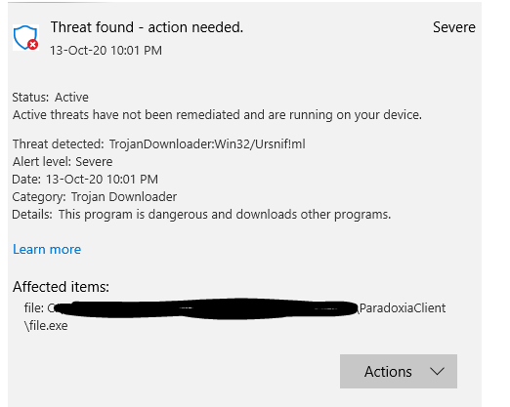
Task: Click the 'Alert level: Severe' line
Action: [63, 161]
